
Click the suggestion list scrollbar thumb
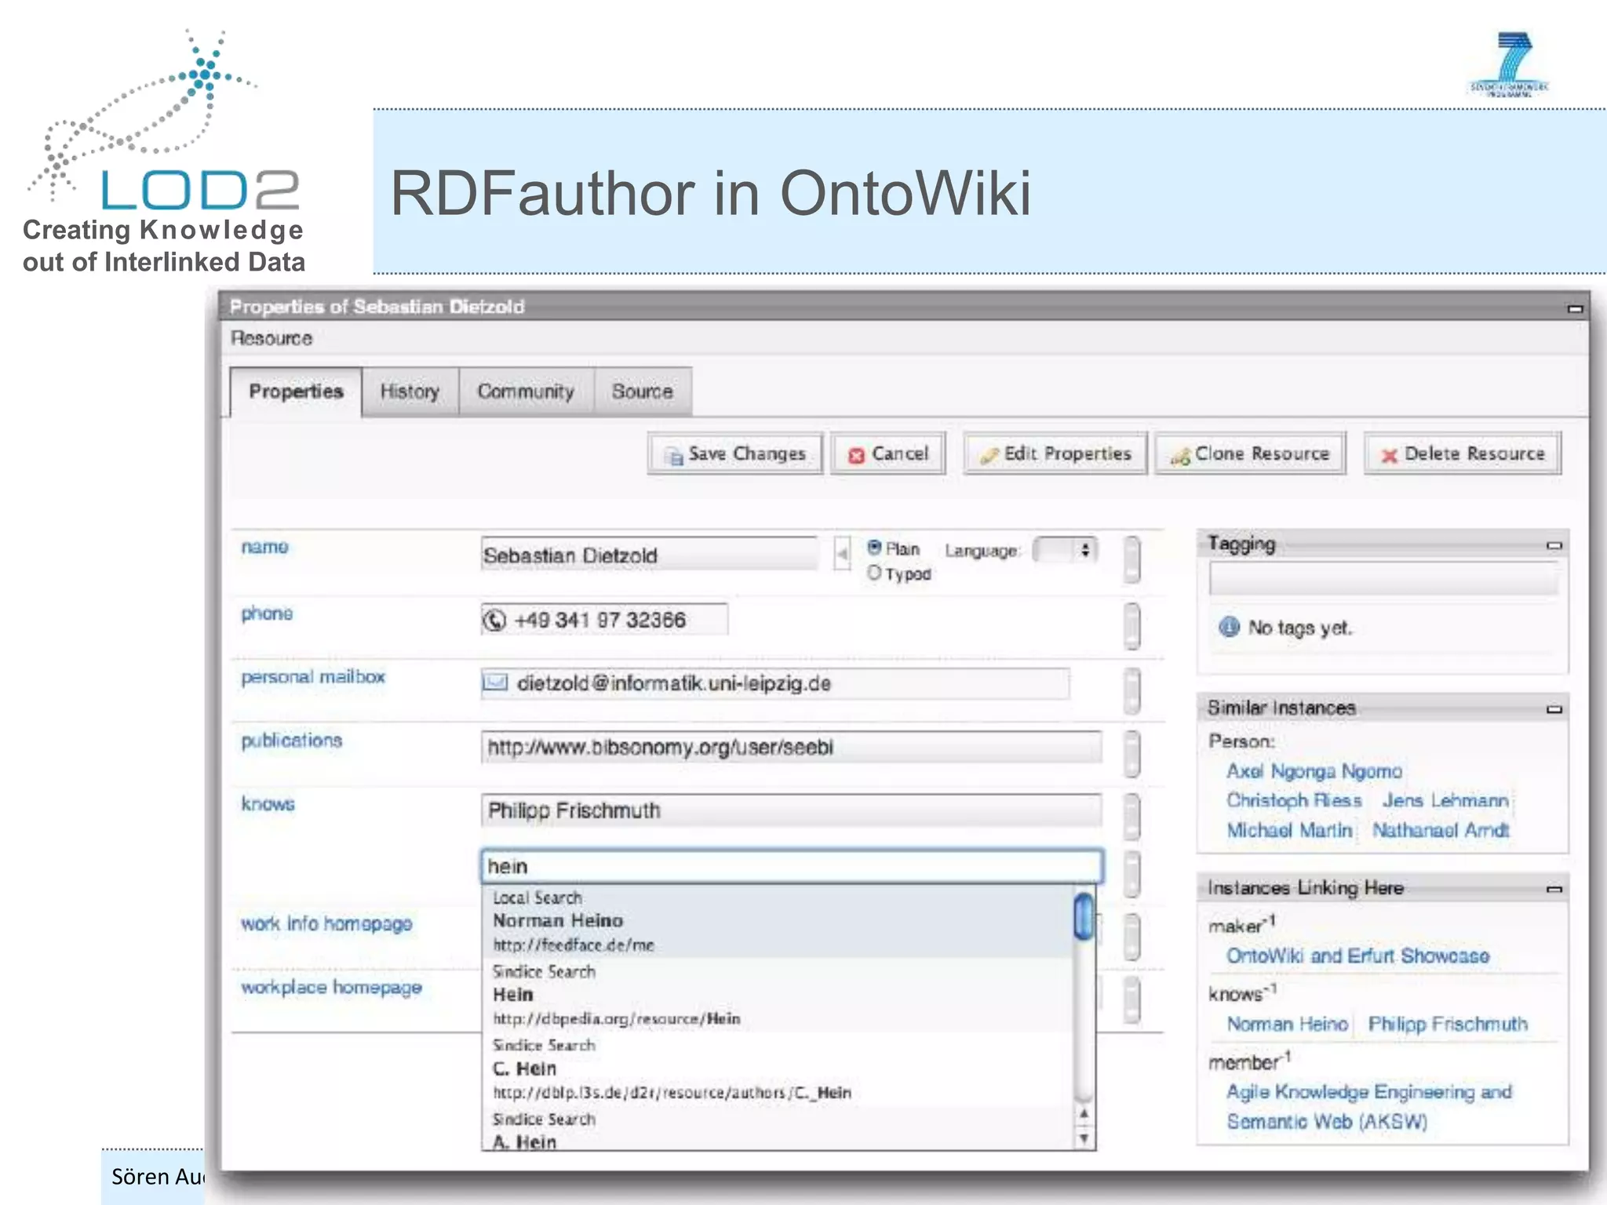coord(1084,916)
